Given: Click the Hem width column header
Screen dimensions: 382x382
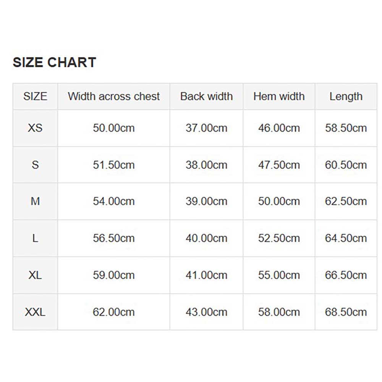Looking at the screenshot, I should pos(279,96).
